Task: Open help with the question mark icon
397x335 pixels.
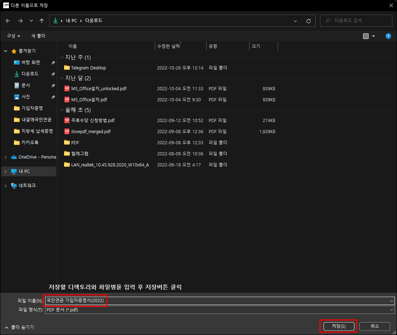Action: pos(388,36)
